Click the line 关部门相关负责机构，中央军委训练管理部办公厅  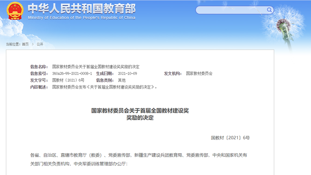[79, 164]
